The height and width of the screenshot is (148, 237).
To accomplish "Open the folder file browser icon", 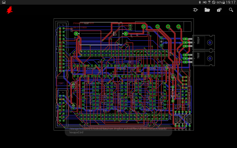I will (207, 10).
